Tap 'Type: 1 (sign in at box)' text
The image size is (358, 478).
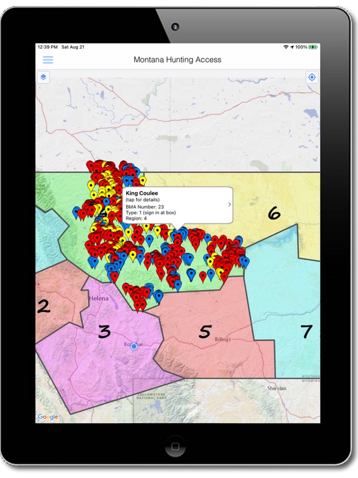click(150, 212)
